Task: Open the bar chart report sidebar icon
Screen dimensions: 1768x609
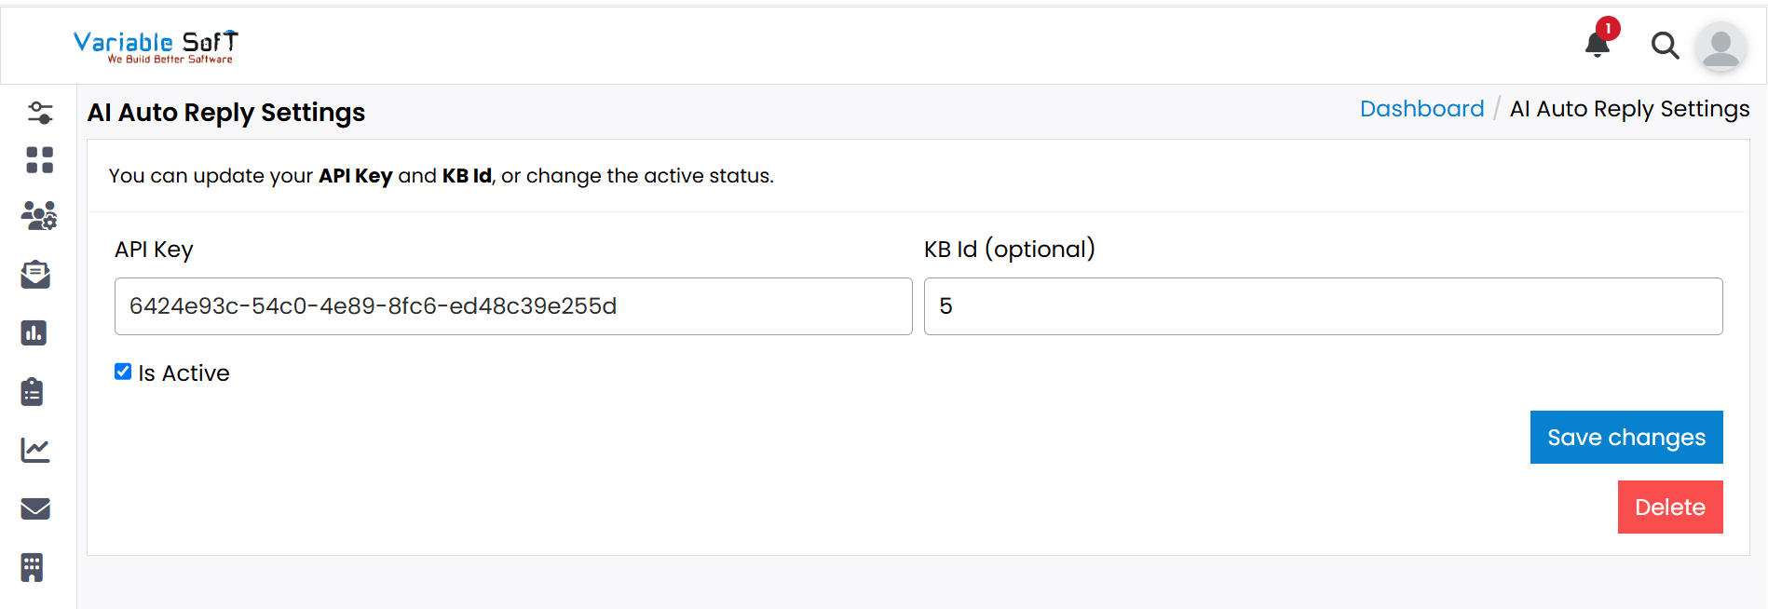Action: pyautogui.click(x=34, y=333)
